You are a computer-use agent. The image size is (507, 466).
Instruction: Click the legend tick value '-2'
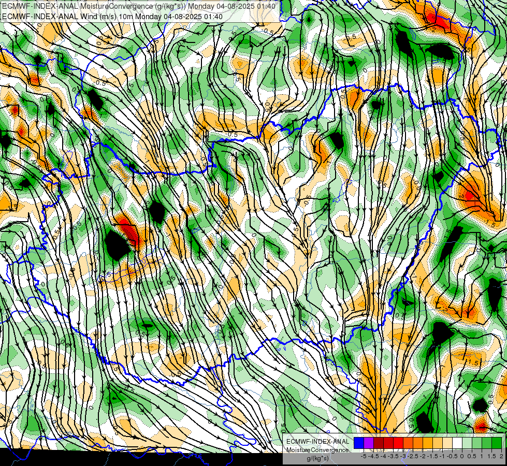click(x=423, y=456)
